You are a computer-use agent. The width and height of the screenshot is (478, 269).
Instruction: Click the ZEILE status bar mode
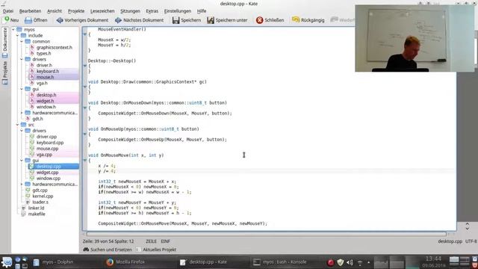coord(151,241)
